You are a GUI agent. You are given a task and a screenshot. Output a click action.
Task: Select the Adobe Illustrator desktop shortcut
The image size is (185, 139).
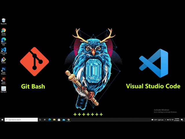tap(3, 81)
